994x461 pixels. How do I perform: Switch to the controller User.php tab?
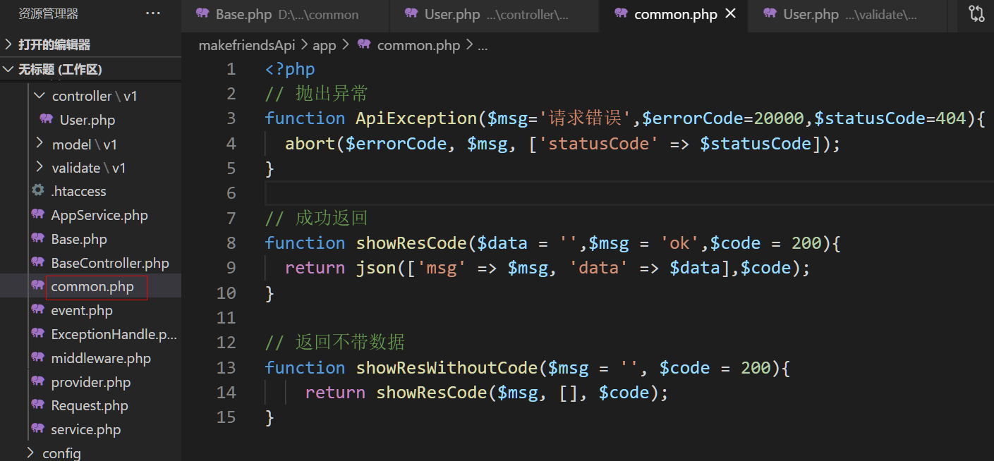pyautogui.click(x=450, y=15)
